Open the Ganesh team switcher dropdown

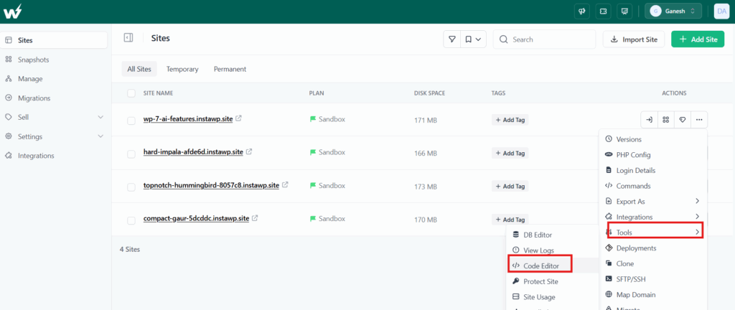point(673,11)
